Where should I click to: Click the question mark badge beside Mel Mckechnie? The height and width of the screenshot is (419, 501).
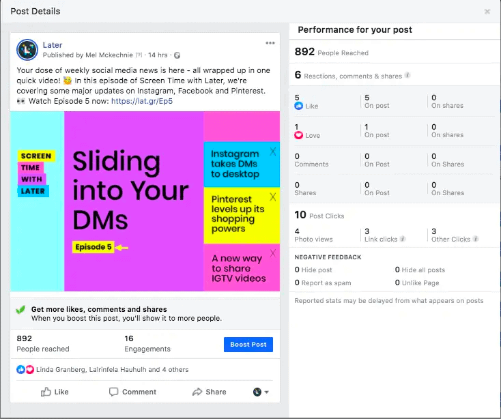[139, 55]
